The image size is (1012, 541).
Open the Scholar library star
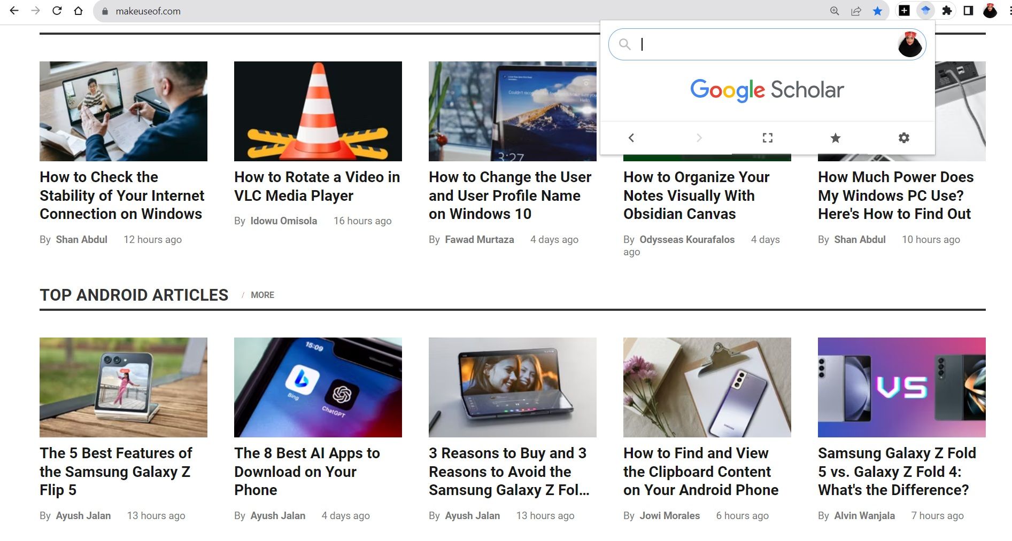(x=836, y=138)
